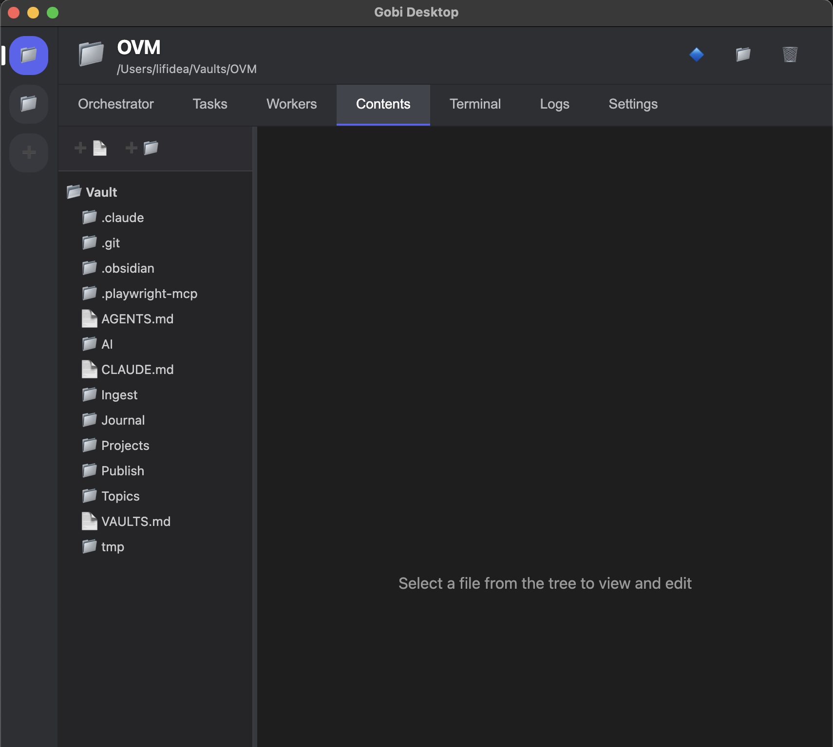Click the plus button to add vault
833x747 pixels.
[x=29, y=152]
